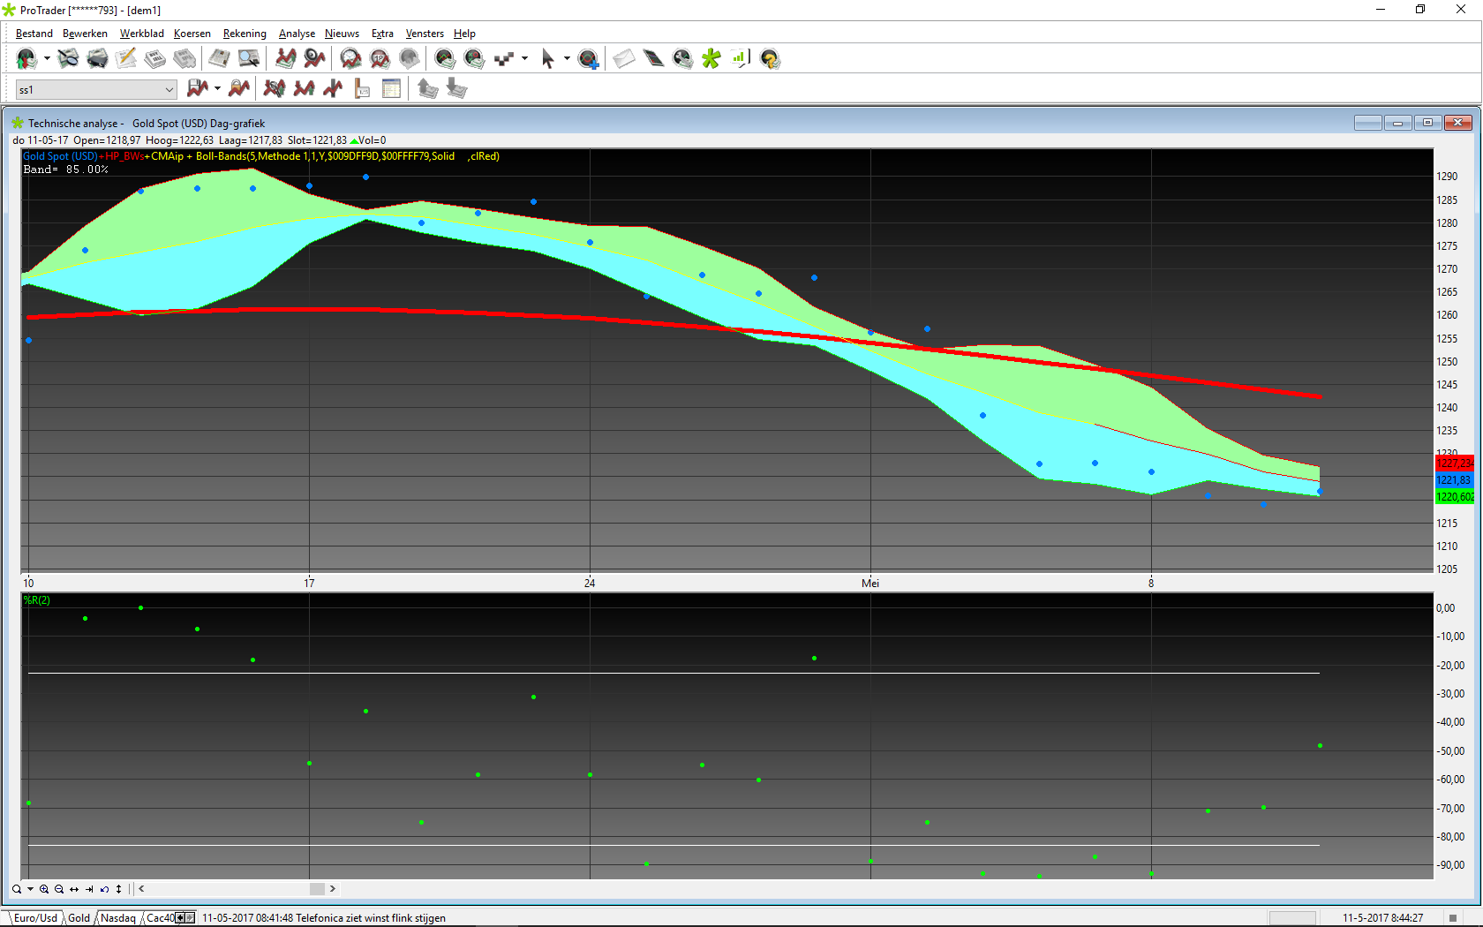Click the white envelope message icon

click(x=624, y=59)
